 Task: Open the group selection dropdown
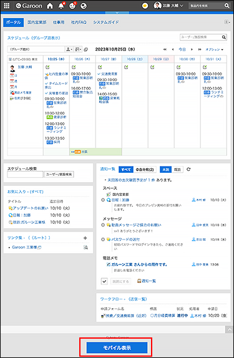point(36,49)
